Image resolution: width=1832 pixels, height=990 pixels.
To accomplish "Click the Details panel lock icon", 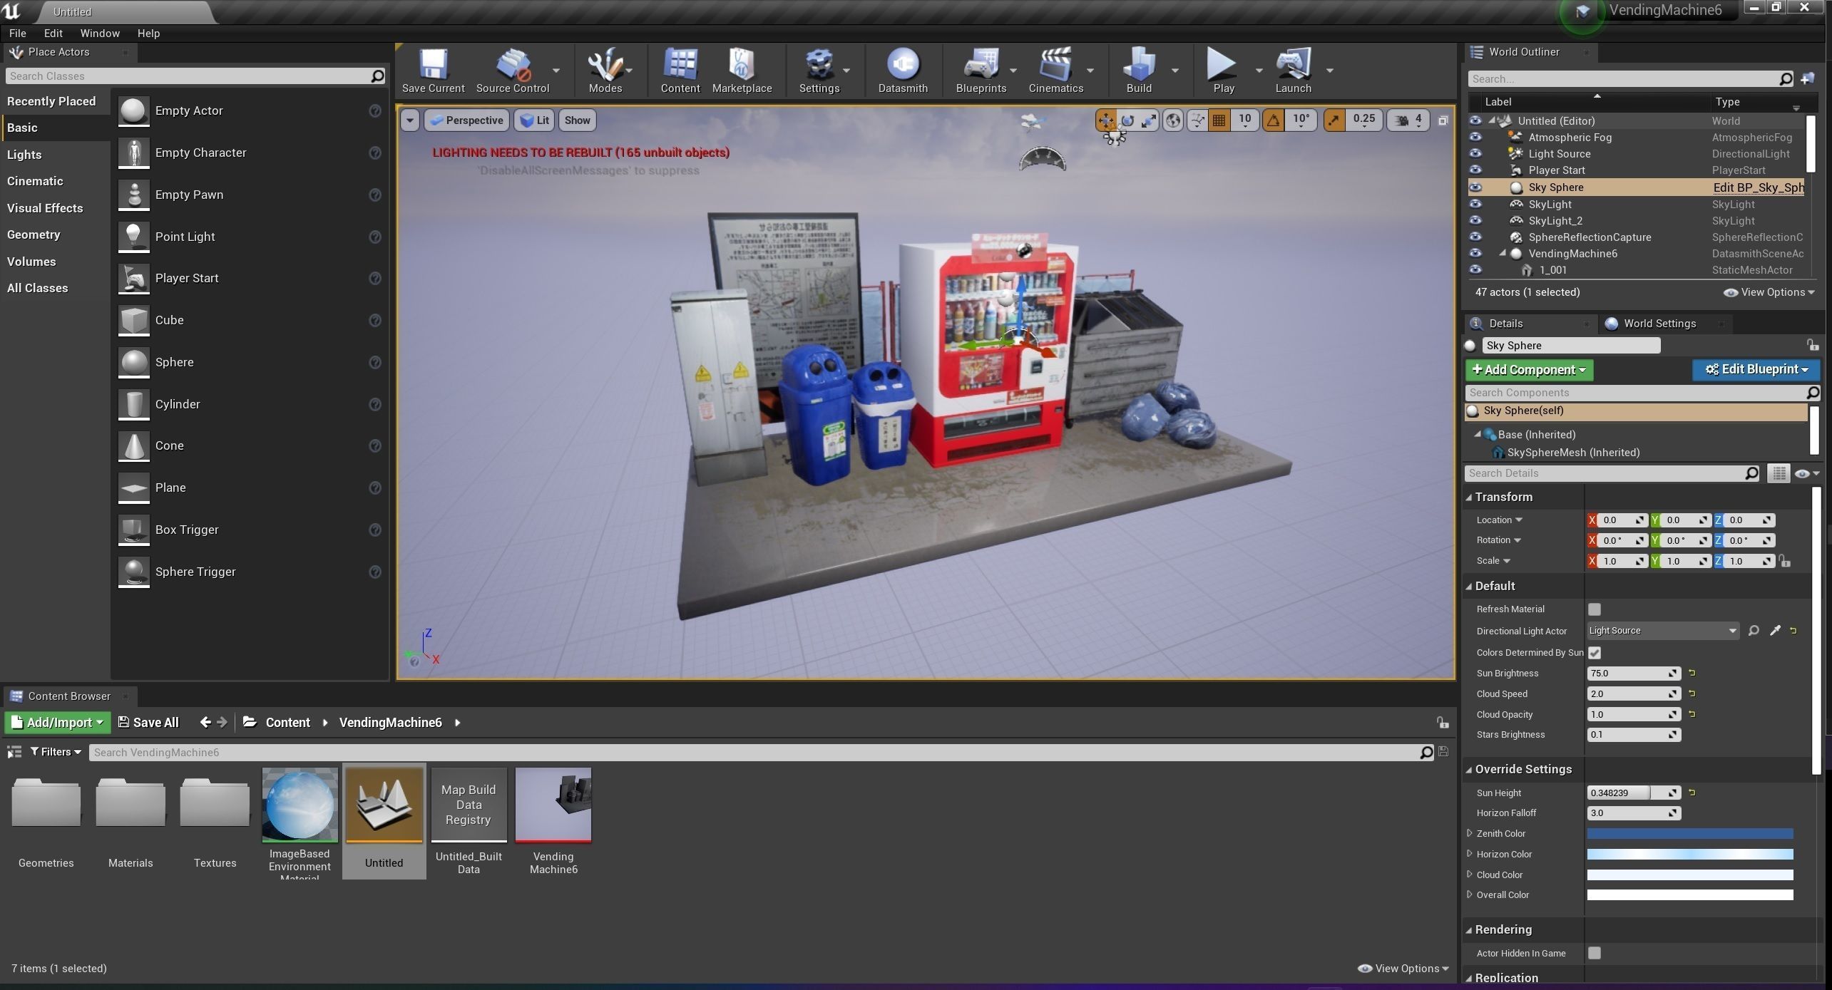I will pyautogui.click(x=1813, y=346).
